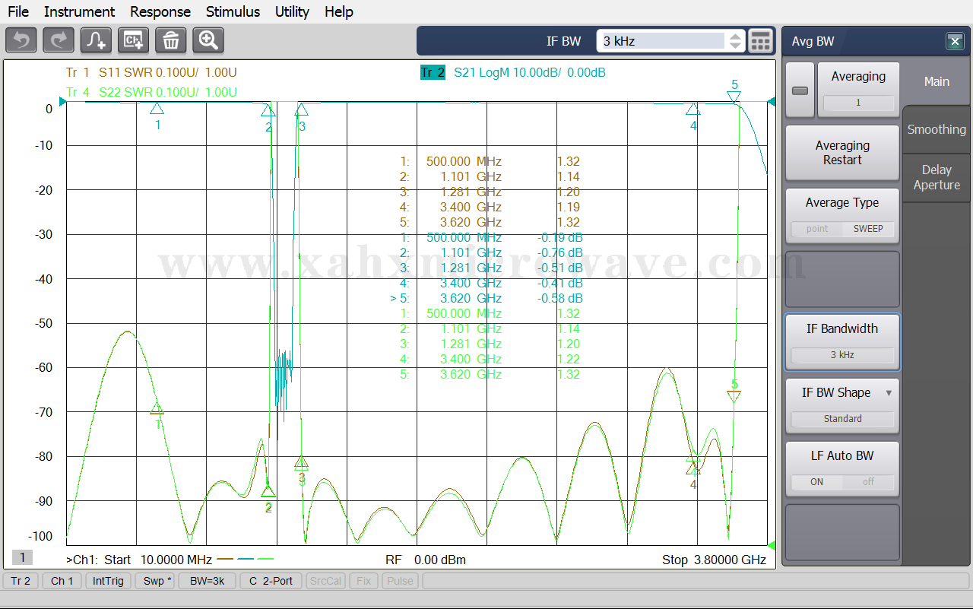Open the numeric keypad beside IF BW
The height and width of the screenshot is (609, 973).
tap(760, 41)
